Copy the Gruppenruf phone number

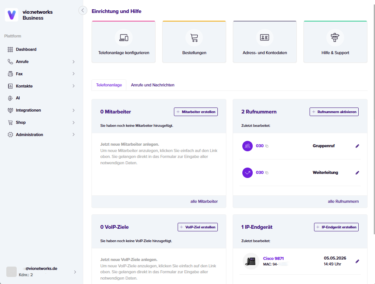tap(267, 146)
